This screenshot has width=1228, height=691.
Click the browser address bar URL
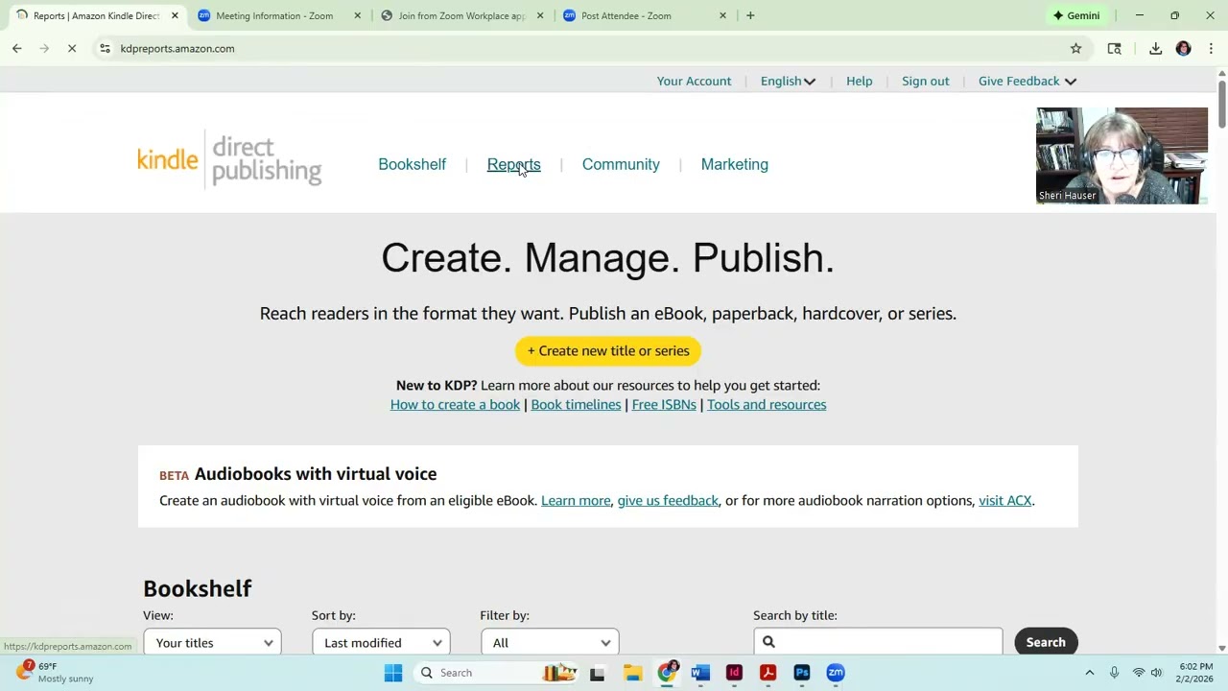[x=177, y=48]
